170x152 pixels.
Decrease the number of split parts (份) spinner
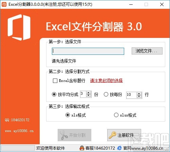pyautogui.click(x=89, y=96)
